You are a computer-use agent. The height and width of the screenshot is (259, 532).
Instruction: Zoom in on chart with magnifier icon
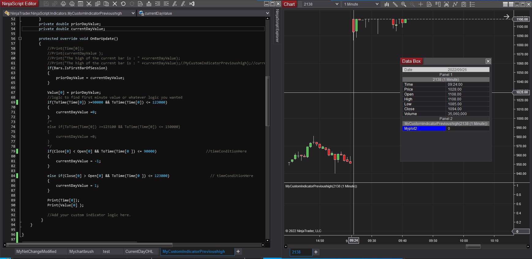[x=404, y=4]
